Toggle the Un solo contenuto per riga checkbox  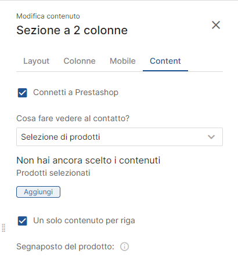pos(23,221)
